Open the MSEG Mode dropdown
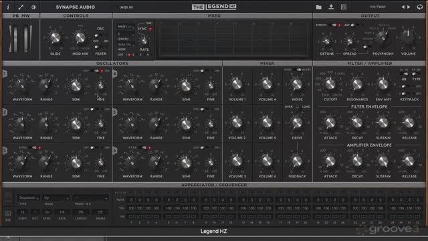The height and width of the screenshot is (241, 428). (x=126, y=44)
